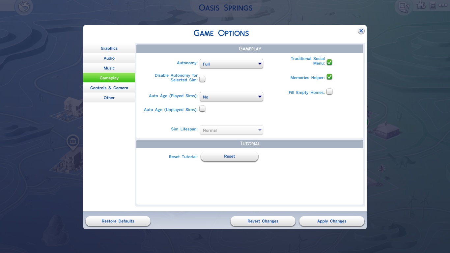Image resolution: width=450 pixels, height=253 pixels.
Task: Click the Reset tutorial button
Action: [229, 156]
